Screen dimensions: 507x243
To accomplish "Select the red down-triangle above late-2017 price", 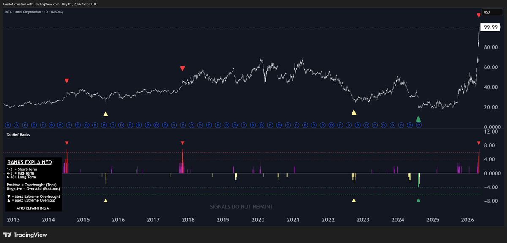I will 183,68.
